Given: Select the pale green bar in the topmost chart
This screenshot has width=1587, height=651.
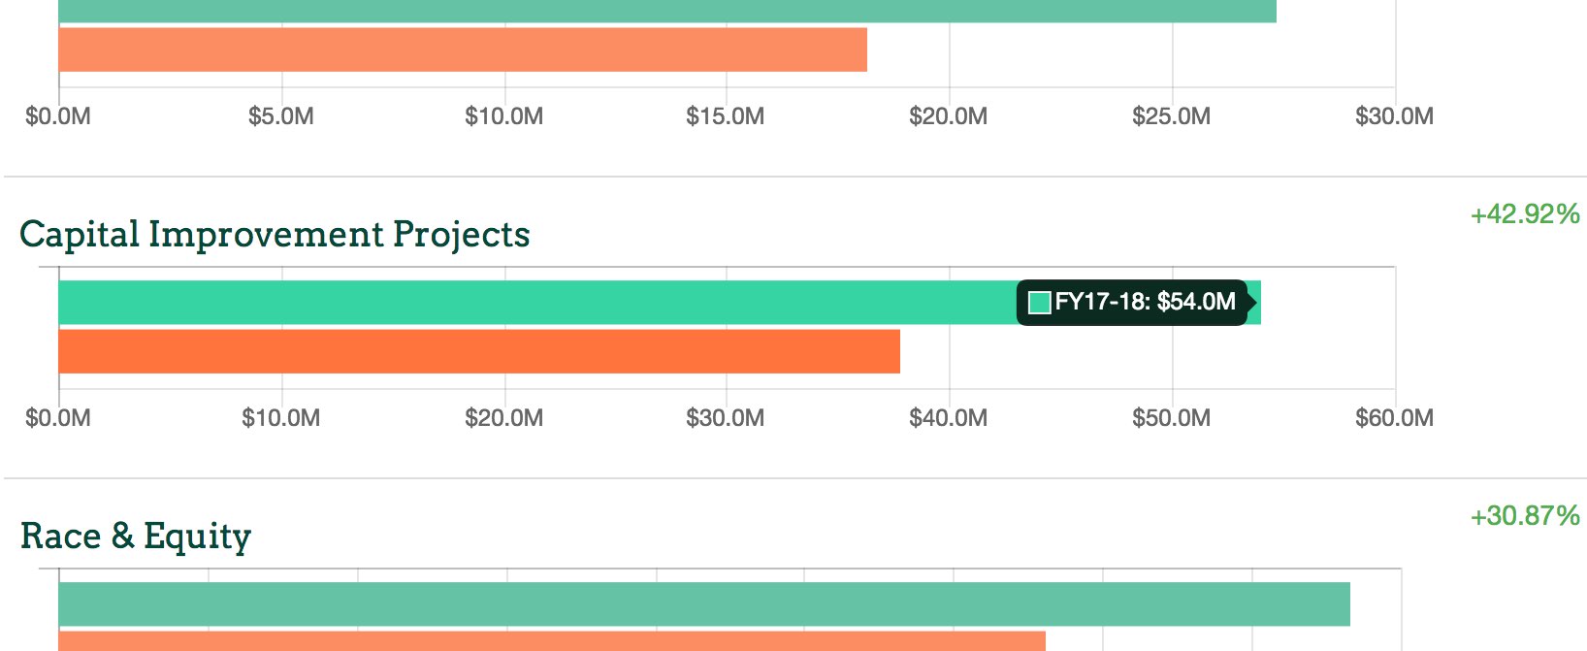Looking at the screenshot, I should tap(667, 11).
